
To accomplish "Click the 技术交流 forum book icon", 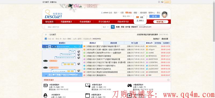I will pos(88,85).
